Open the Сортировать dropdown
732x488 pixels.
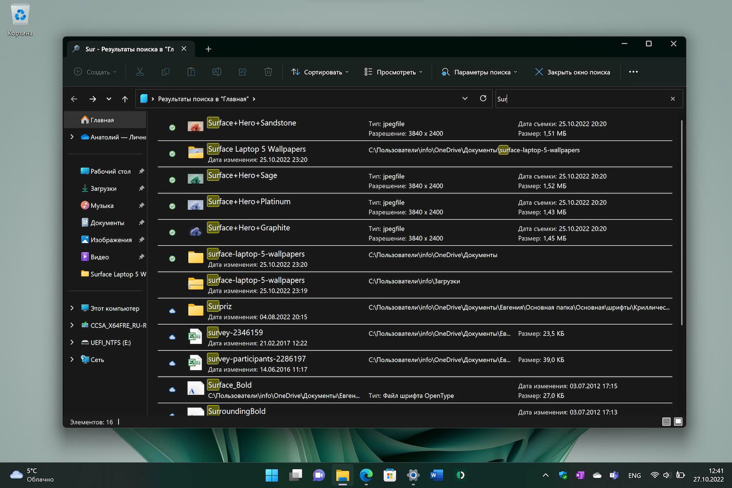coord(320,72)
